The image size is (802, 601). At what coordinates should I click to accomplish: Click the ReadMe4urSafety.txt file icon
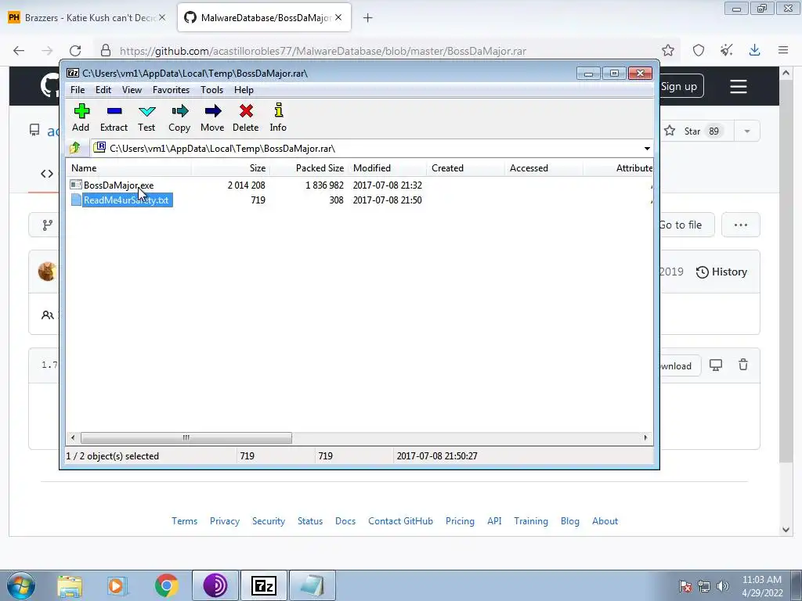click(x=76, y=200)
